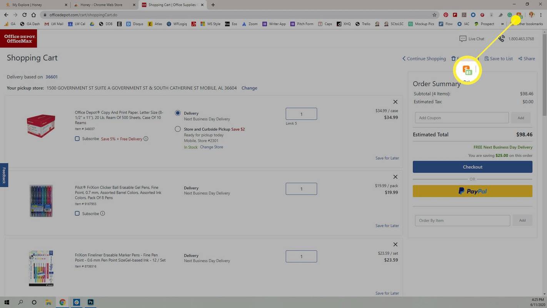The image size is (547, 308).
Task: Click the copy paper product thumbnail
Action: click(41, 126)
